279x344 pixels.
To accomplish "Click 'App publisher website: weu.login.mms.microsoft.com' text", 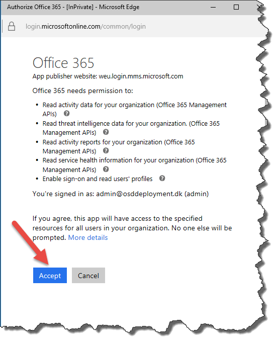I will [108, 76].
